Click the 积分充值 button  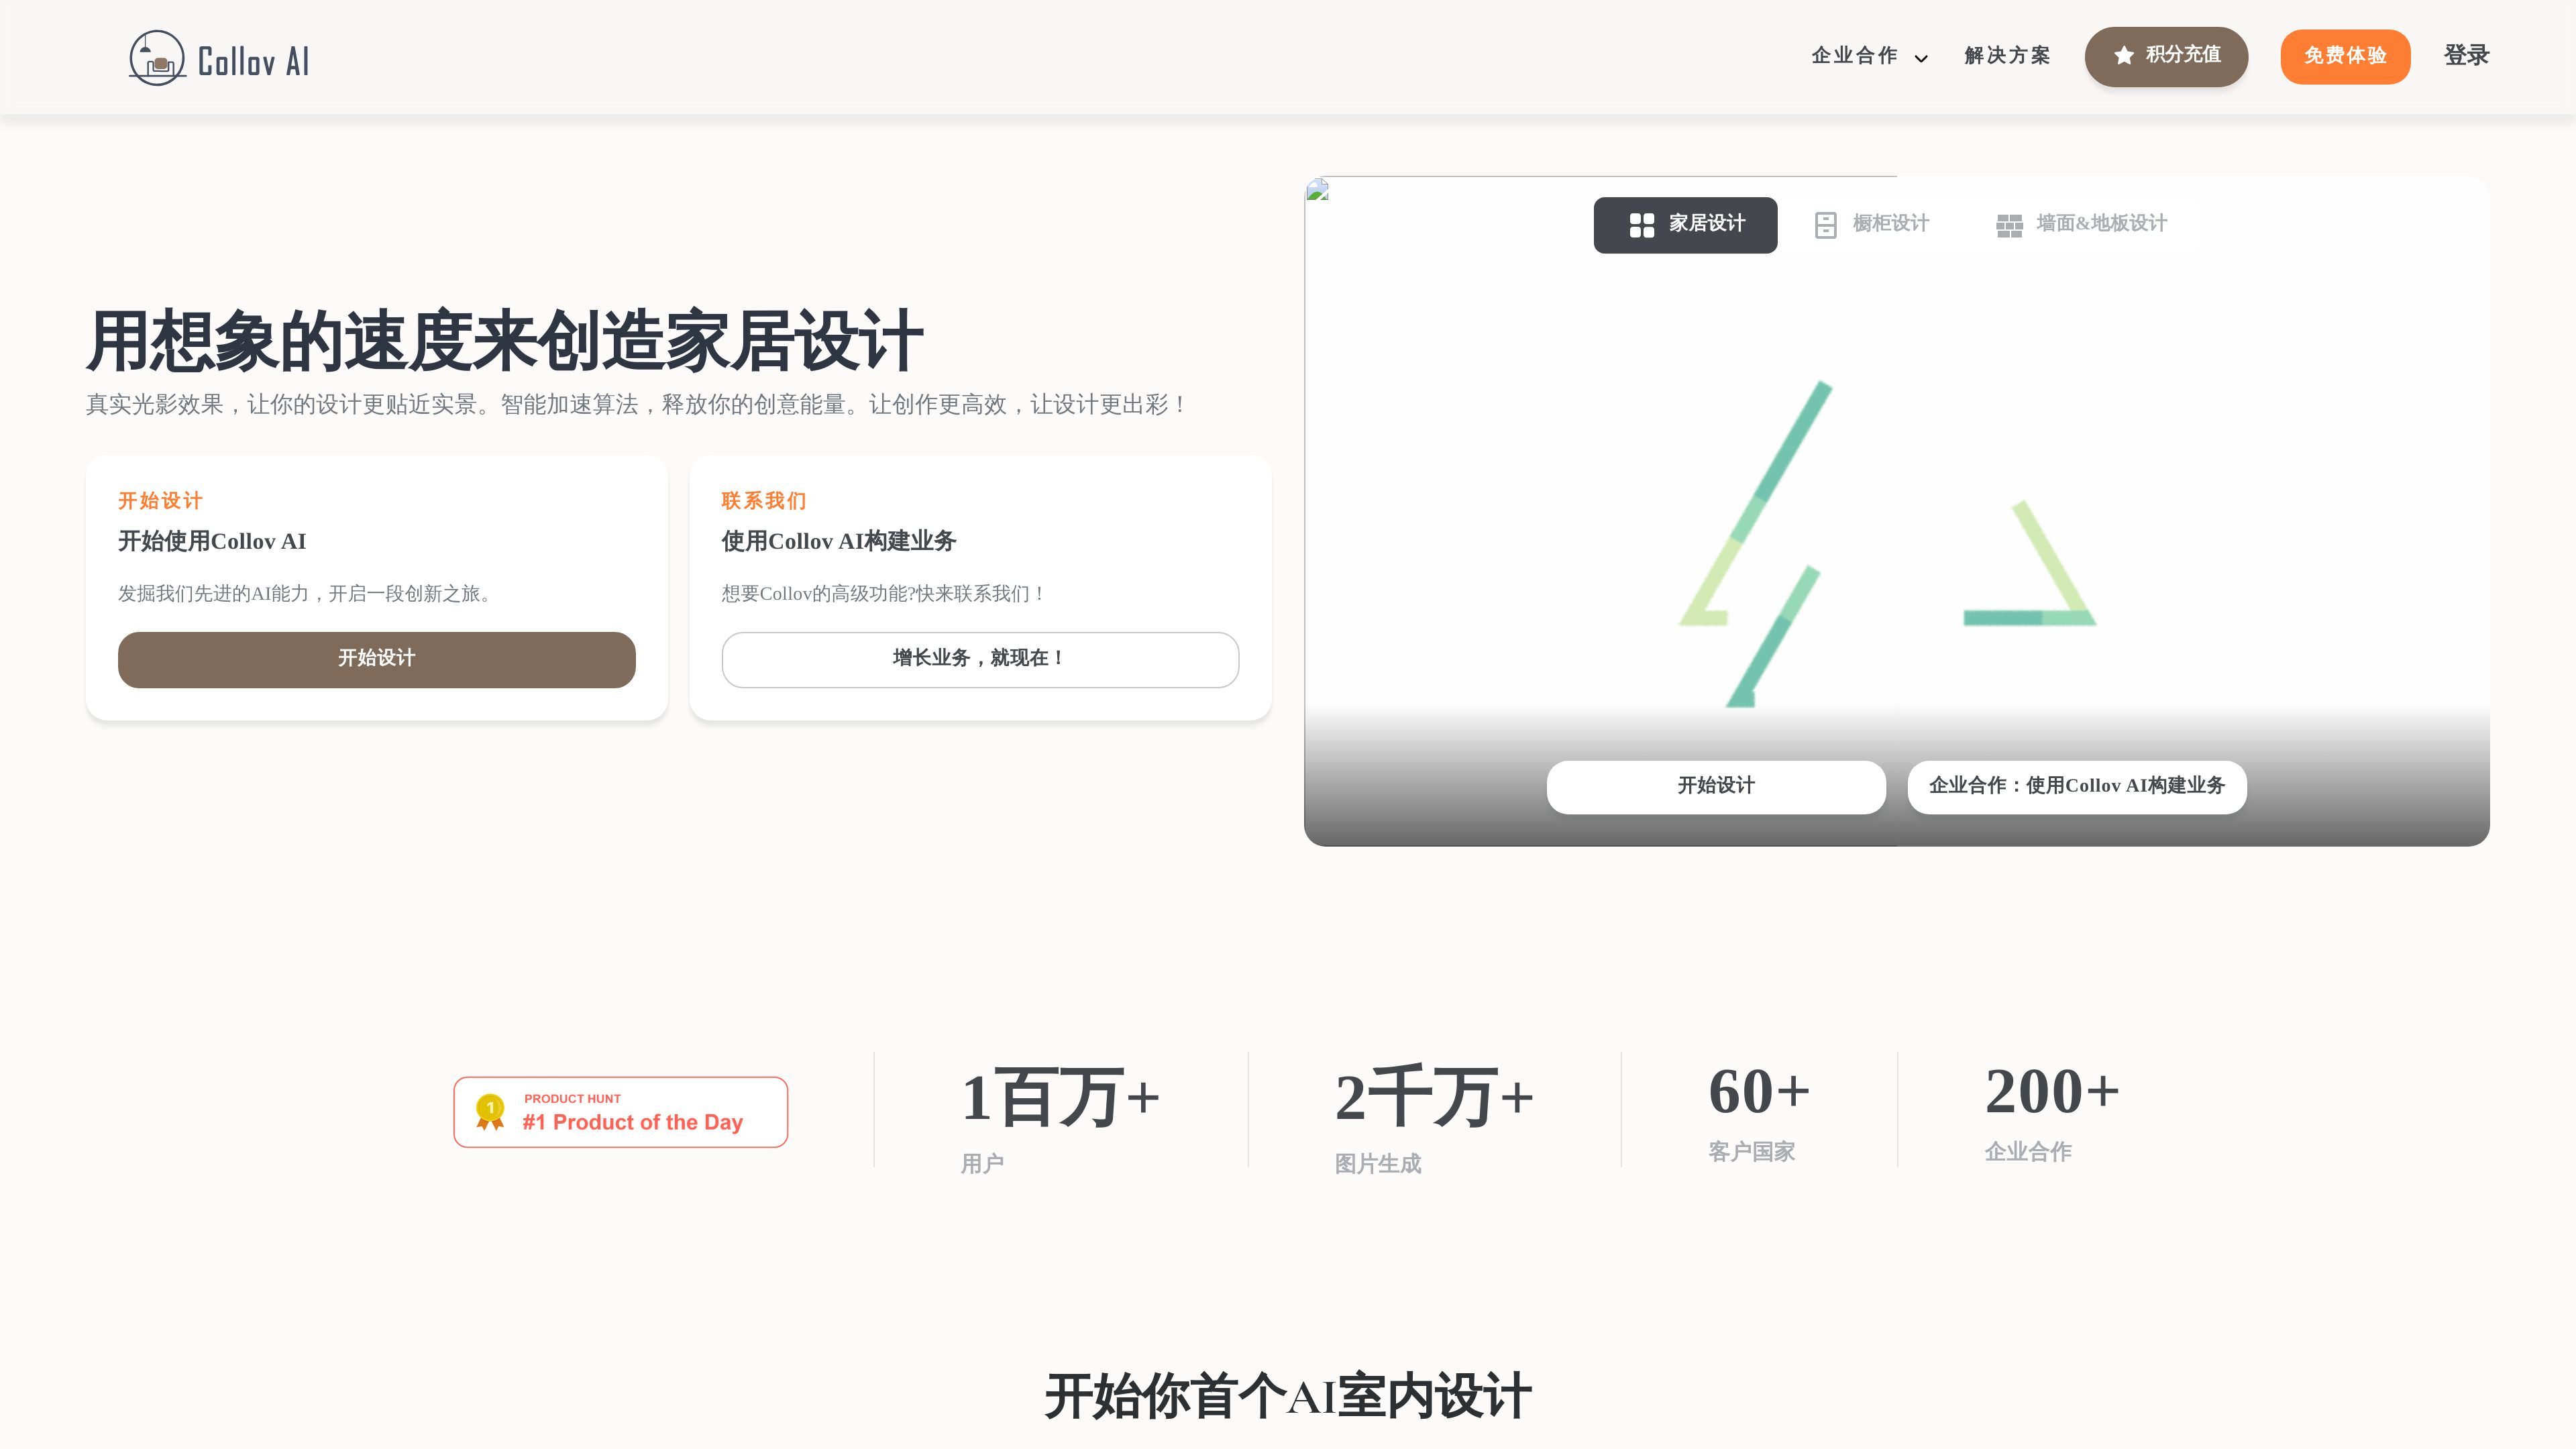[2166, 56]
